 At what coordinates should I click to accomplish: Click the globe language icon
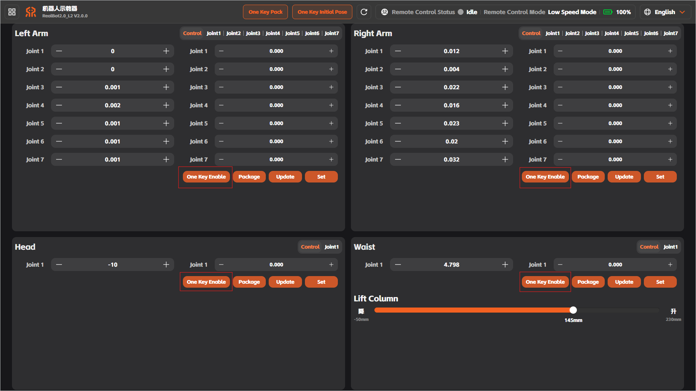point(647,12)
